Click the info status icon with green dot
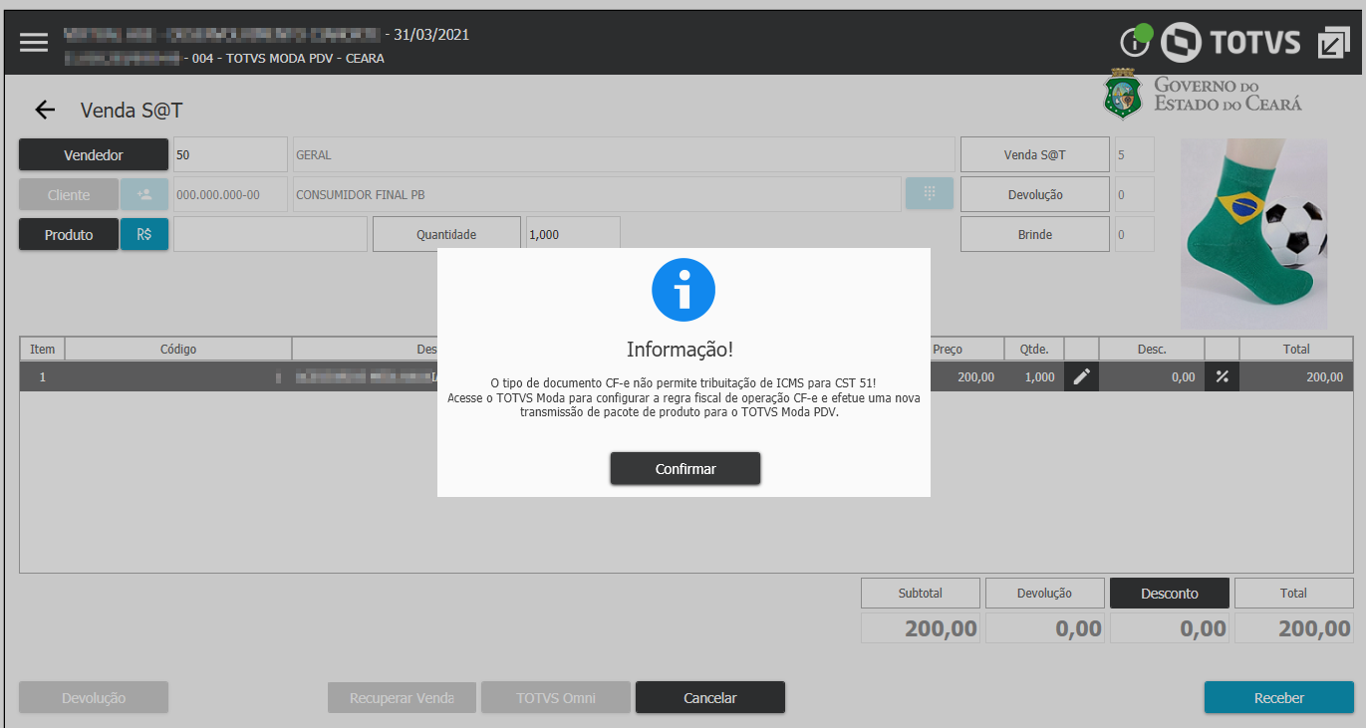This screenshot has height=728, width=1366. coord(1136,41)
